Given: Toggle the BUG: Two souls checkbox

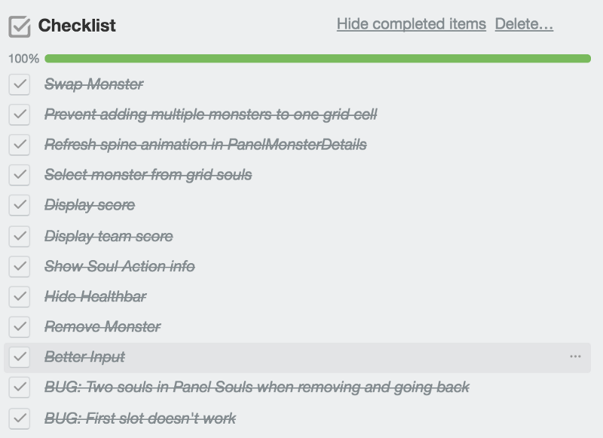Looking at the screenshot, I should pos(20,387).
